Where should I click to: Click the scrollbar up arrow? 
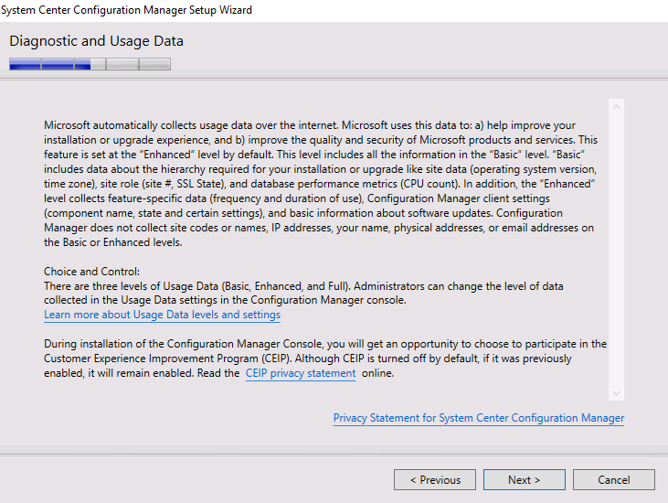(x=616, y=107)
